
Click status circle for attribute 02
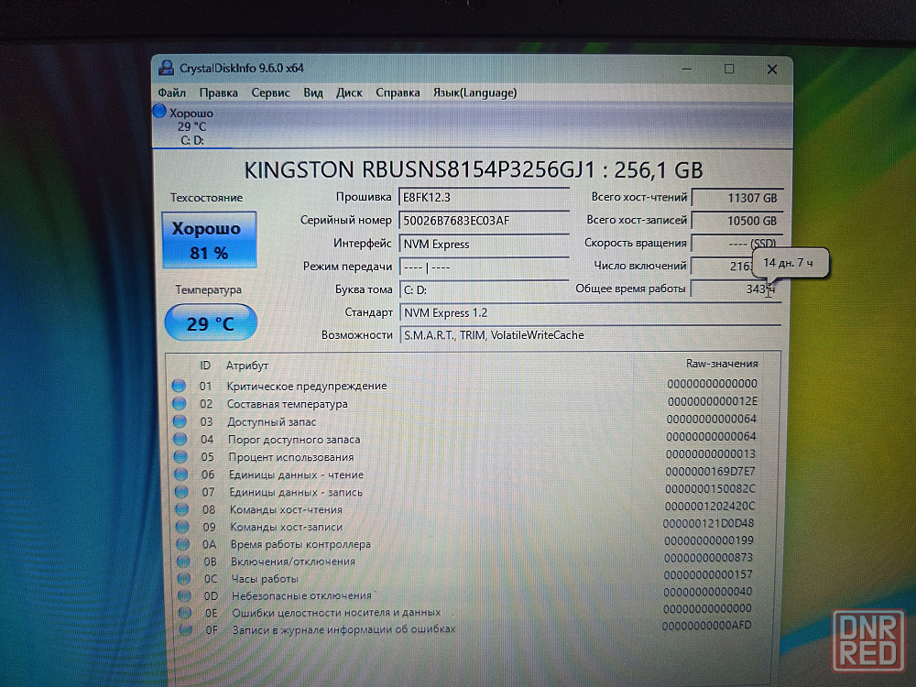[180, 404]
